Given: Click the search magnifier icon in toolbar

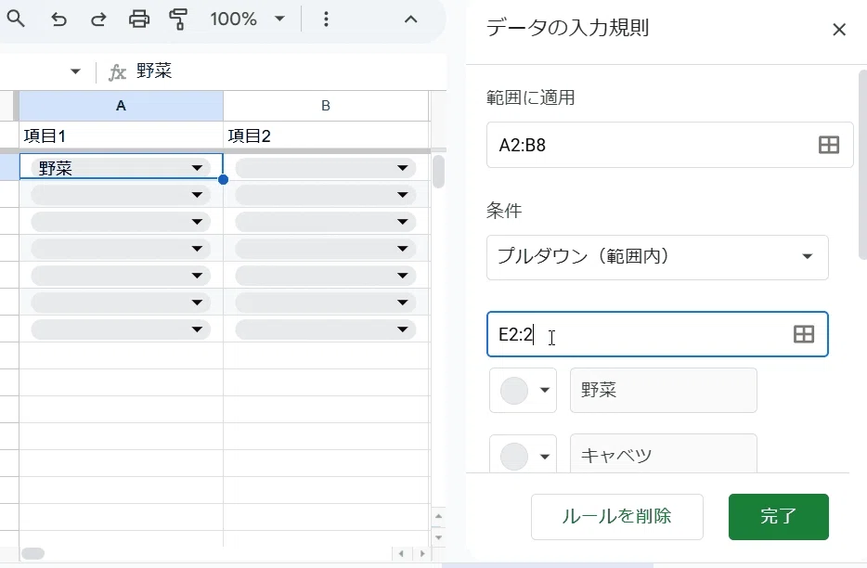Looking at the screenshot, I should 16,19.
